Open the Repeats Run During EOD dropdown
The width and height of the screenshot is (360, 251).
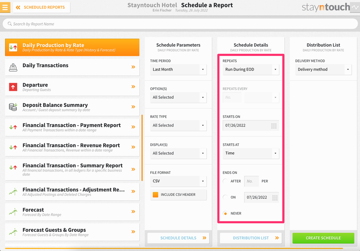pos(251,69)
